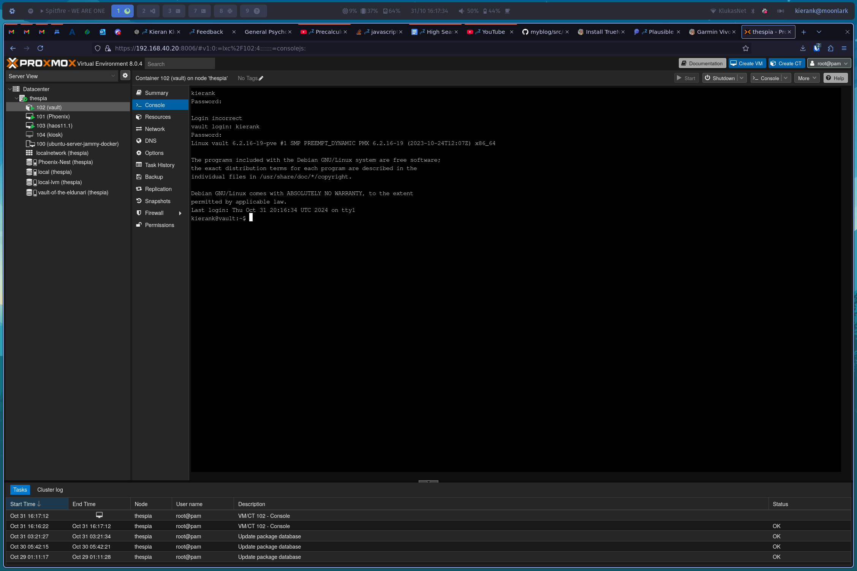Open the Firewall section
Image resolution: width=857 pixels, height=571 pixels.
[153, 213]
